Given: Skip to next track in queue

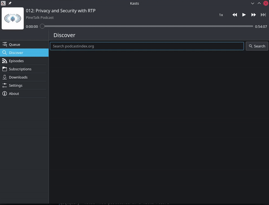Looking at the screenshot, I should click(x=263, y=15).
